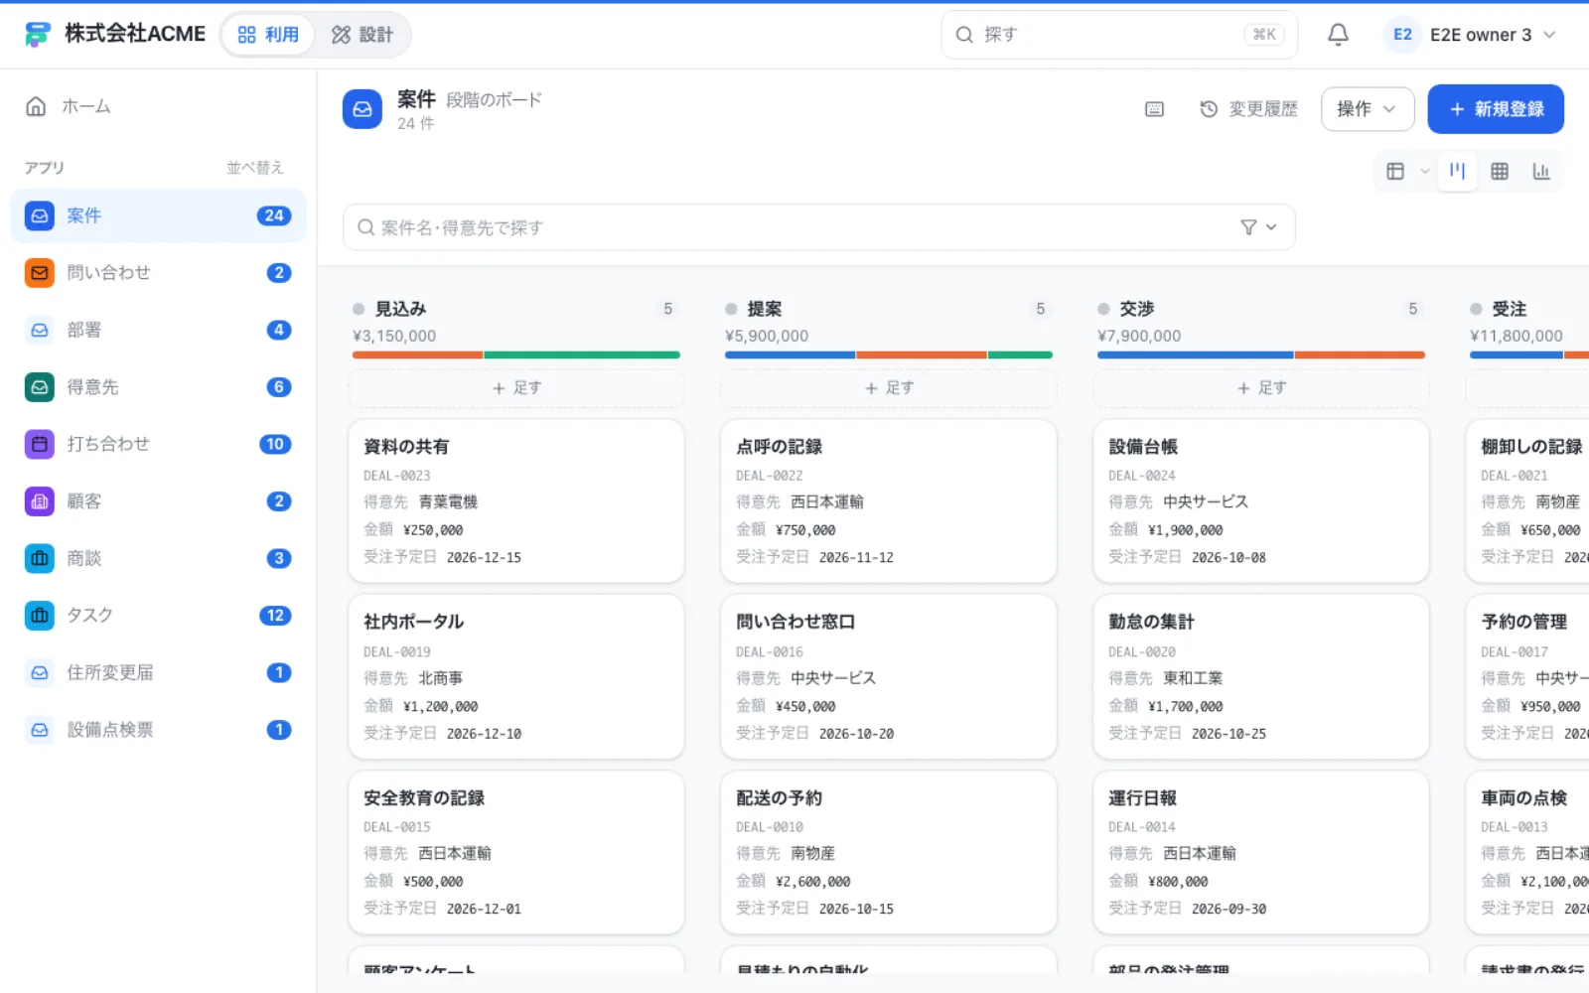1589x993 pixels.
Task: Click the タスク briefcase icon
Action: pyautogui.click(x=40, y=616)
